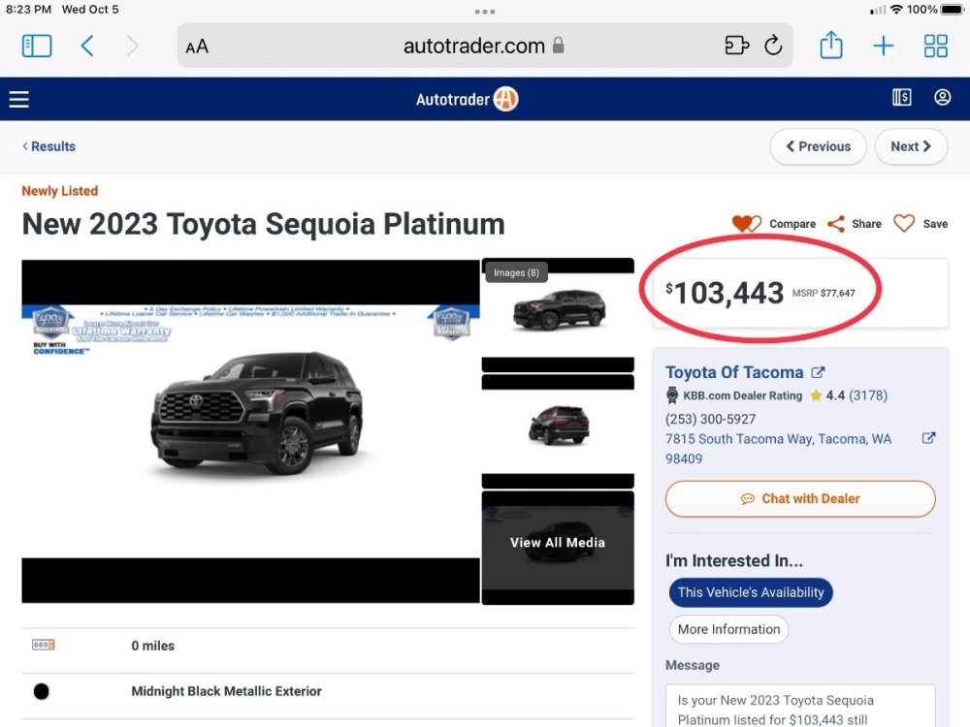The height and width of the screenshot is (727, 970).
Task: Open the price calculator icon in header
Action: (x=902, y=98)
